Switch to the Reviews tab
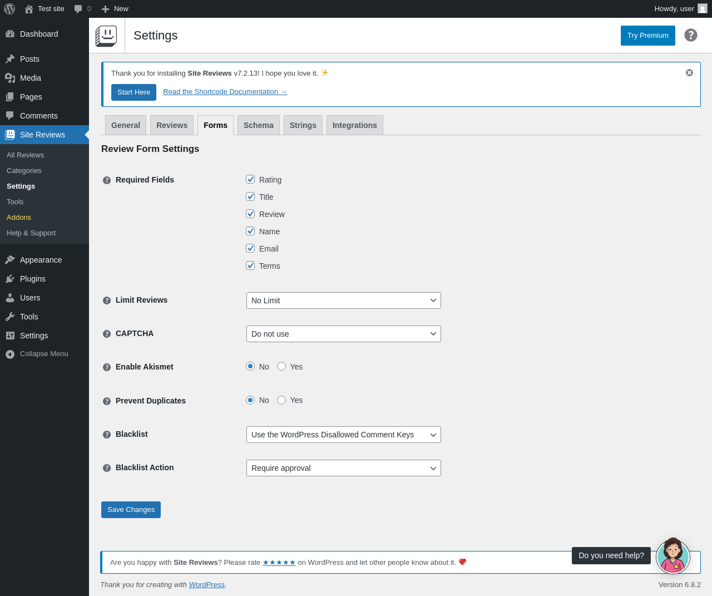Image resolution: width=712 pixels, height=596 pixels. 172,125
